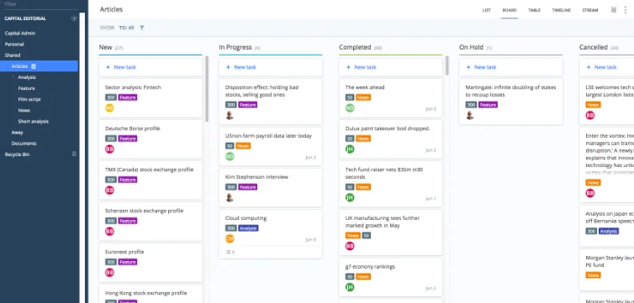Open the News subfolder in sidebar
634x303 pixels.
24,110
